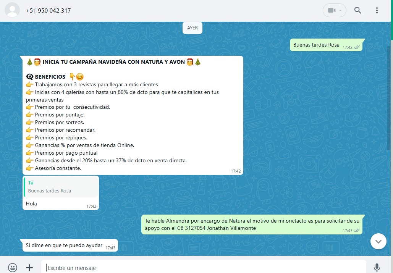Record a voice message with microphone

(377, 267)
